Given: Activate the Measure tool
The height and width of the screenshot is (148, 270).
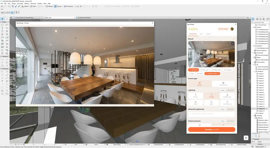Looking at the screenshot, I should [x=49, y=6].
